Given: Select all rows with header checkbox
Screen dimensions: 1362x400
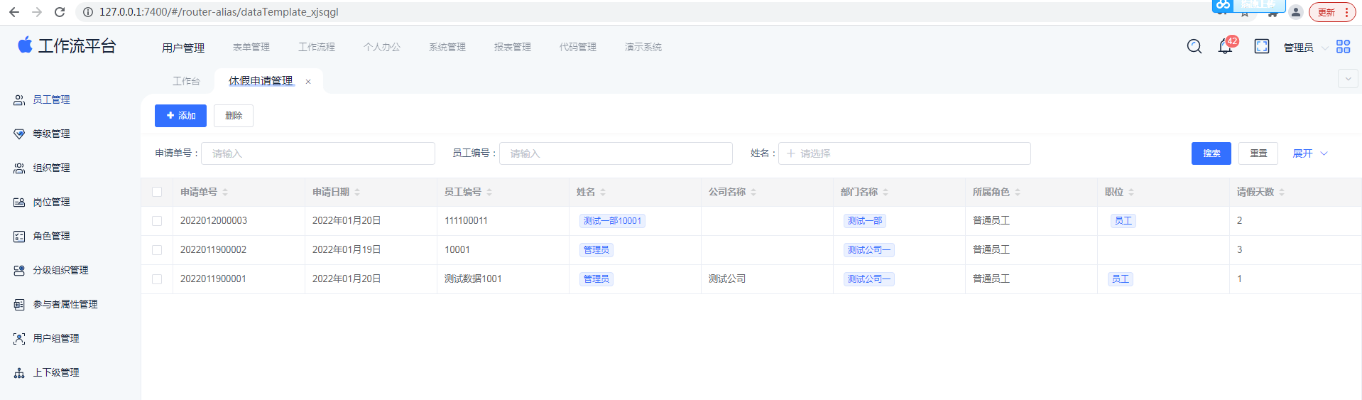Looking at the screenshot, I should 157,192.
